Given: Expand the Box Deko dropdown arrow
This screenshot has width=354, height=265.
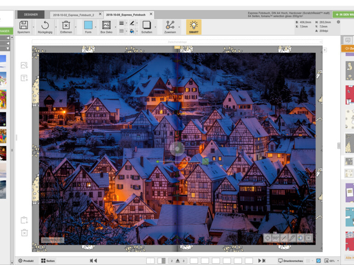Looking at the screenshot, I should click(115, 27).
